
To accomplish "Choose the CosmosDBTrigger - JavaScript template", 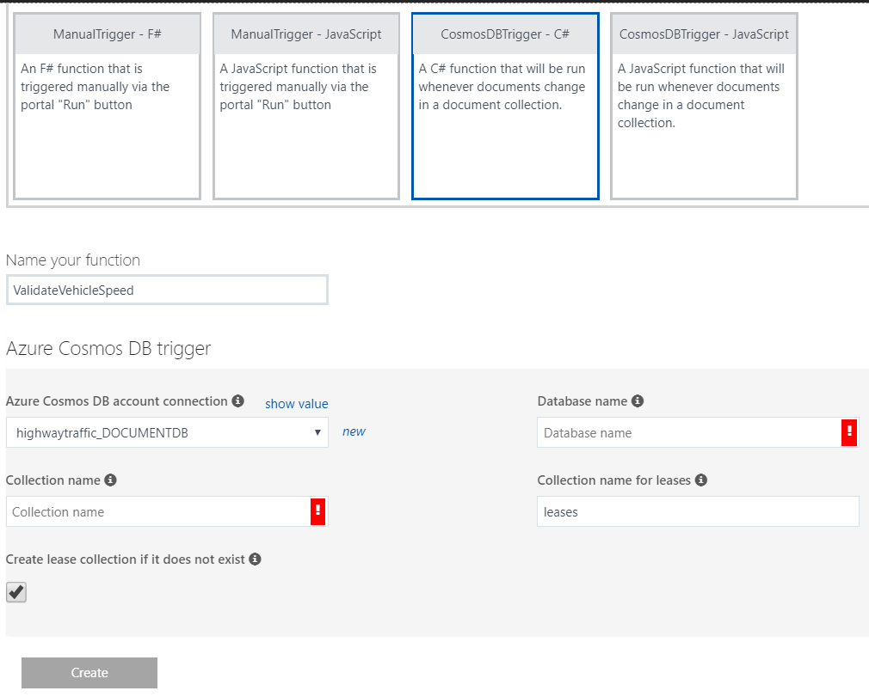I will point(704,106).
